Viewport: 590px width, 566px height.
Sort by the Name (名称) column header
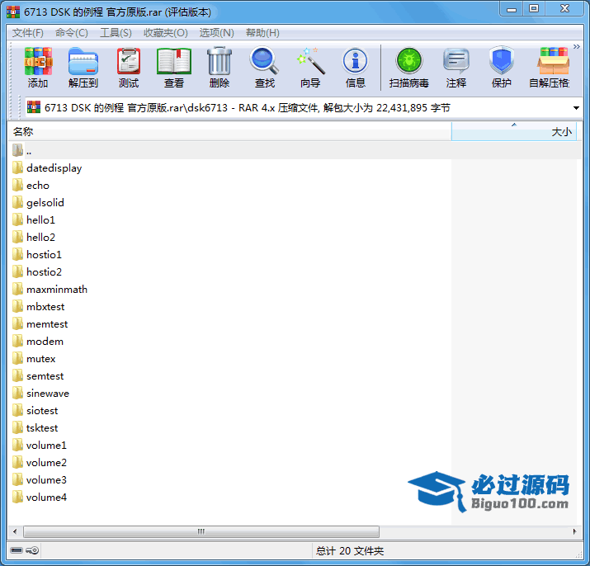point(229,132)
